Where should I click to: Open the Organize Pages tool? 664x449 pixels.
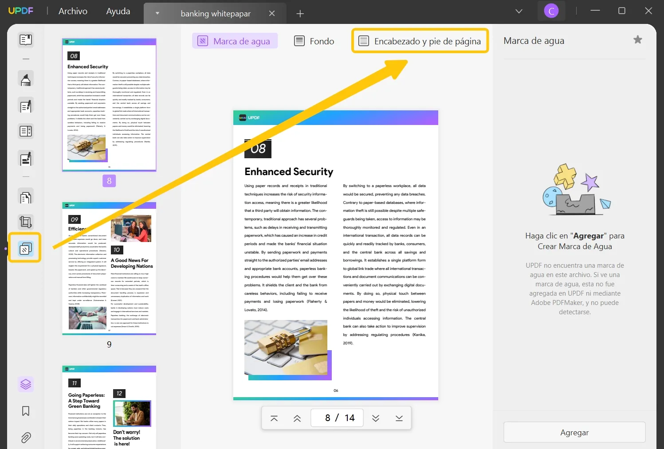click(x=26, y=196)
